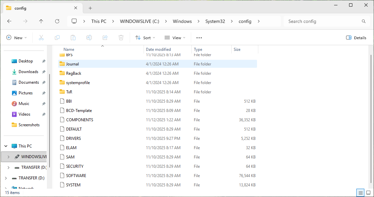Click the Cut scissors icon
The height and width of the screenshot is (197, 374).
[x=41, y=38]
